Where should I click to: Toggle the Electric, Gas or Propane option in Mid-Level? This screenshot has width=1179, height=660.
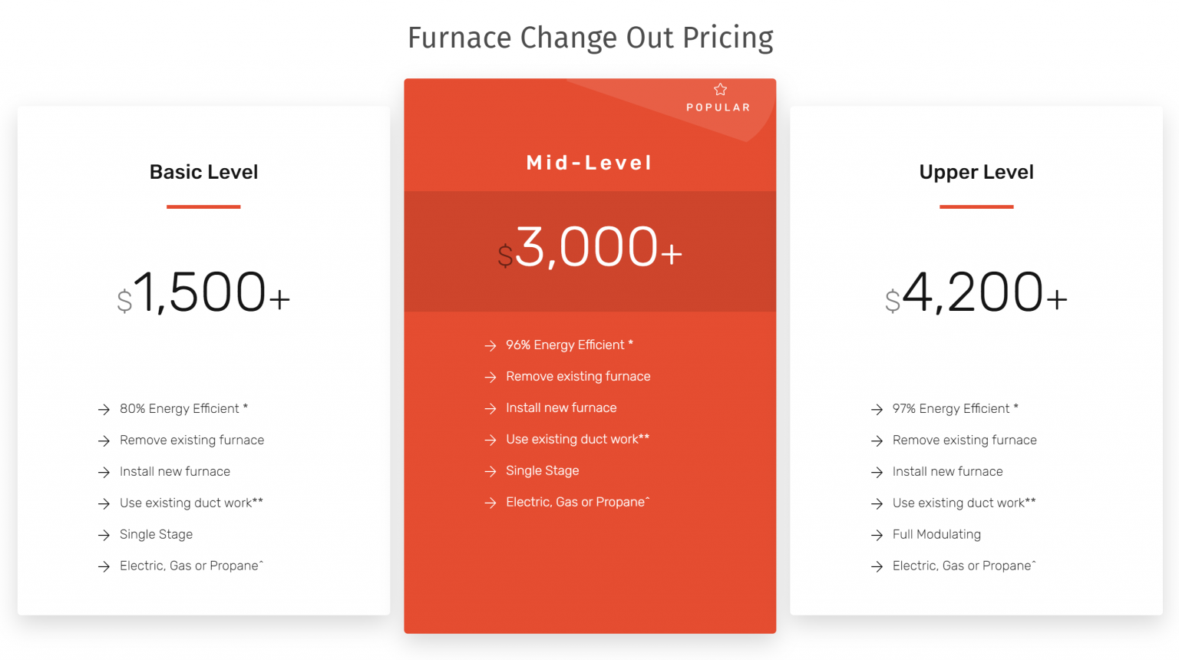(577, 502)
